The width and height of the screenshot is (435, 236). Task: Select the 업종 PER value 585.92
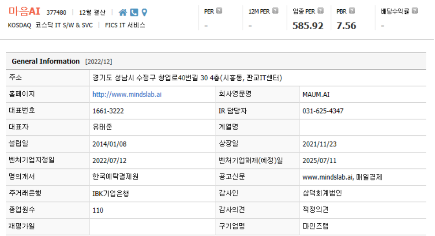coord(308,26)
